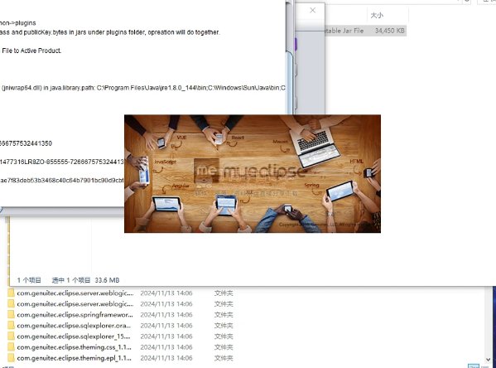Click 文件夹 type cell of sqlexplorer.ora... row
This screenshot has height=368, width=496.
click(224, 325)
